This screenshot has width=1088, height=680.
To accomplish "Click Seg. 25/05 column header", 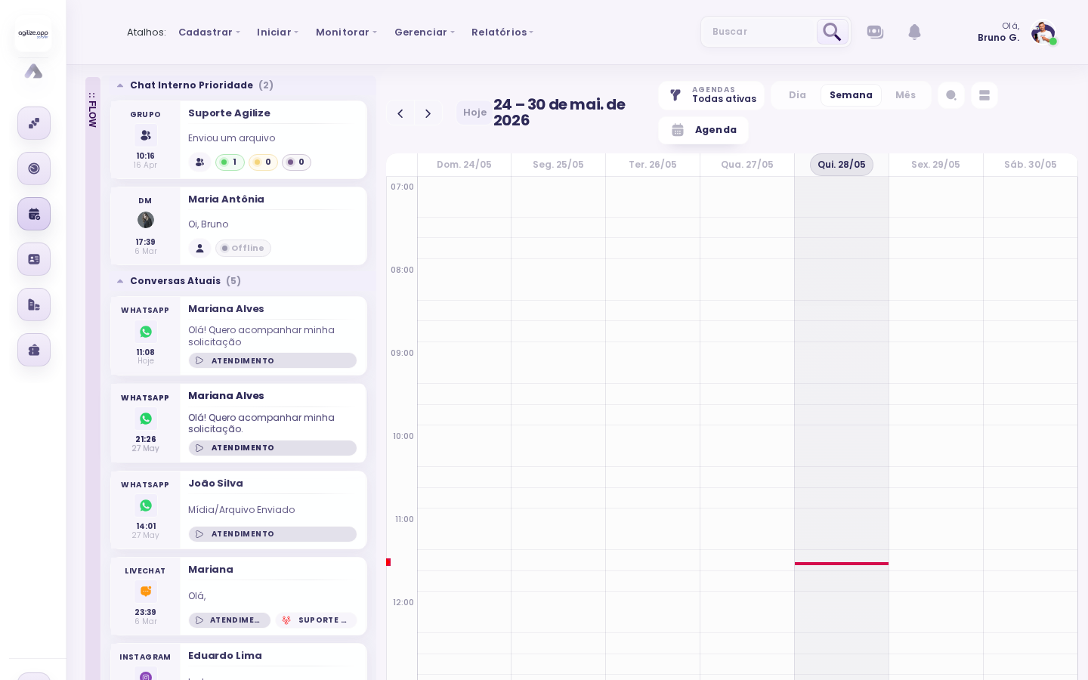I will click(x=558, y=165).
